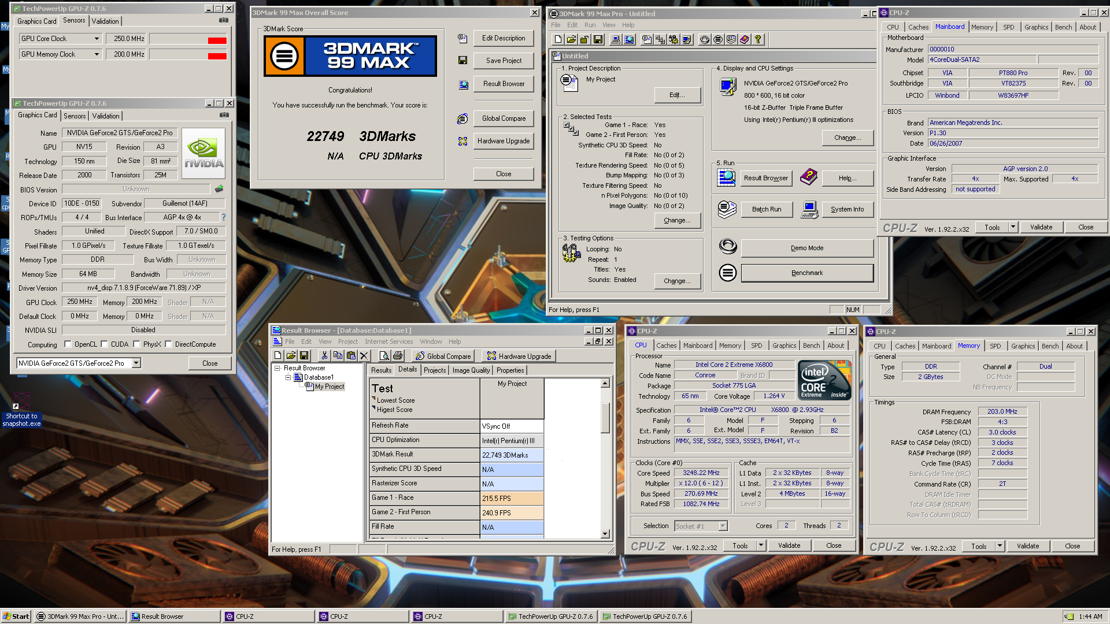Toggle DirectCompute checkbox in GPU-Z
Viewport: 1110px width, 624px height.
click(168, 344)
